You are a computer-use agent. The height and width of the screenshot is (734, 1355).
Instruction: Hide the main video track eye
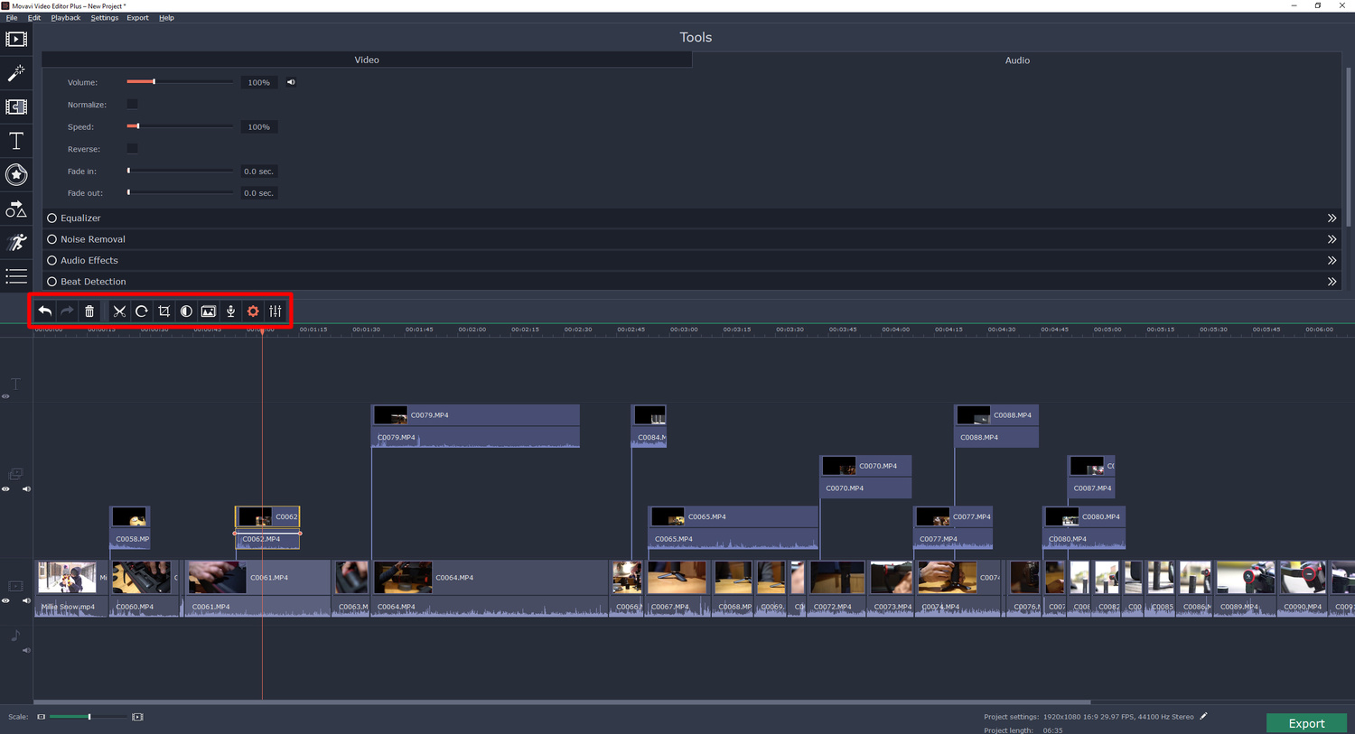(x=5, y=600)
